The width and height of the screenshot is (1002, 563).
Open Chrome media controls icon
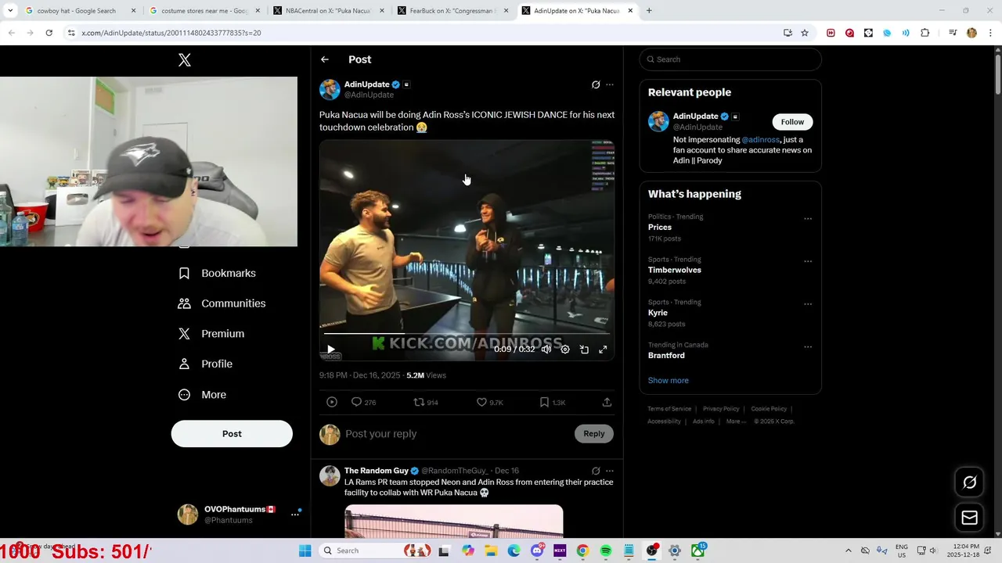point(953,33)
